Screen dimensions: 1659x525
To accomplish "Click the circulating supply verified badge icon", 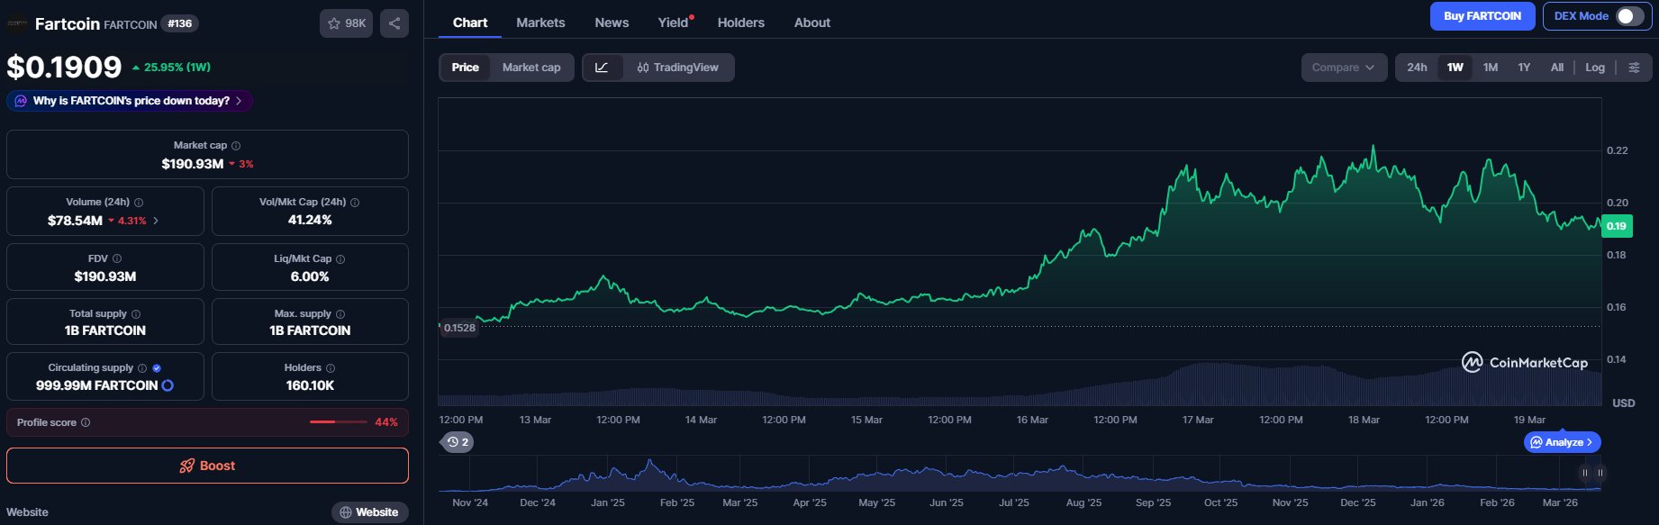I will click(x=157, y=368).
